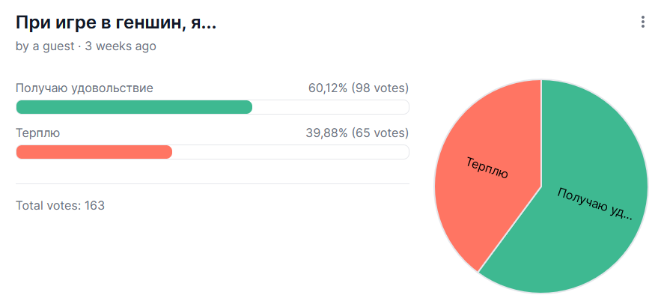Click the "3 weeks ago" timestamp
The image size is (658, 301).
121,46
